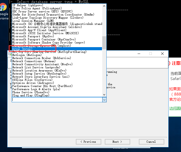
Task: Select Optimize drives (defragsvc) service
Action: [x=57, y=83]
